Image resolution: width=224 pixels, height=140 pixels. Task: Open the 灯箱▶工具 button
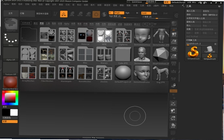point(201,40)
